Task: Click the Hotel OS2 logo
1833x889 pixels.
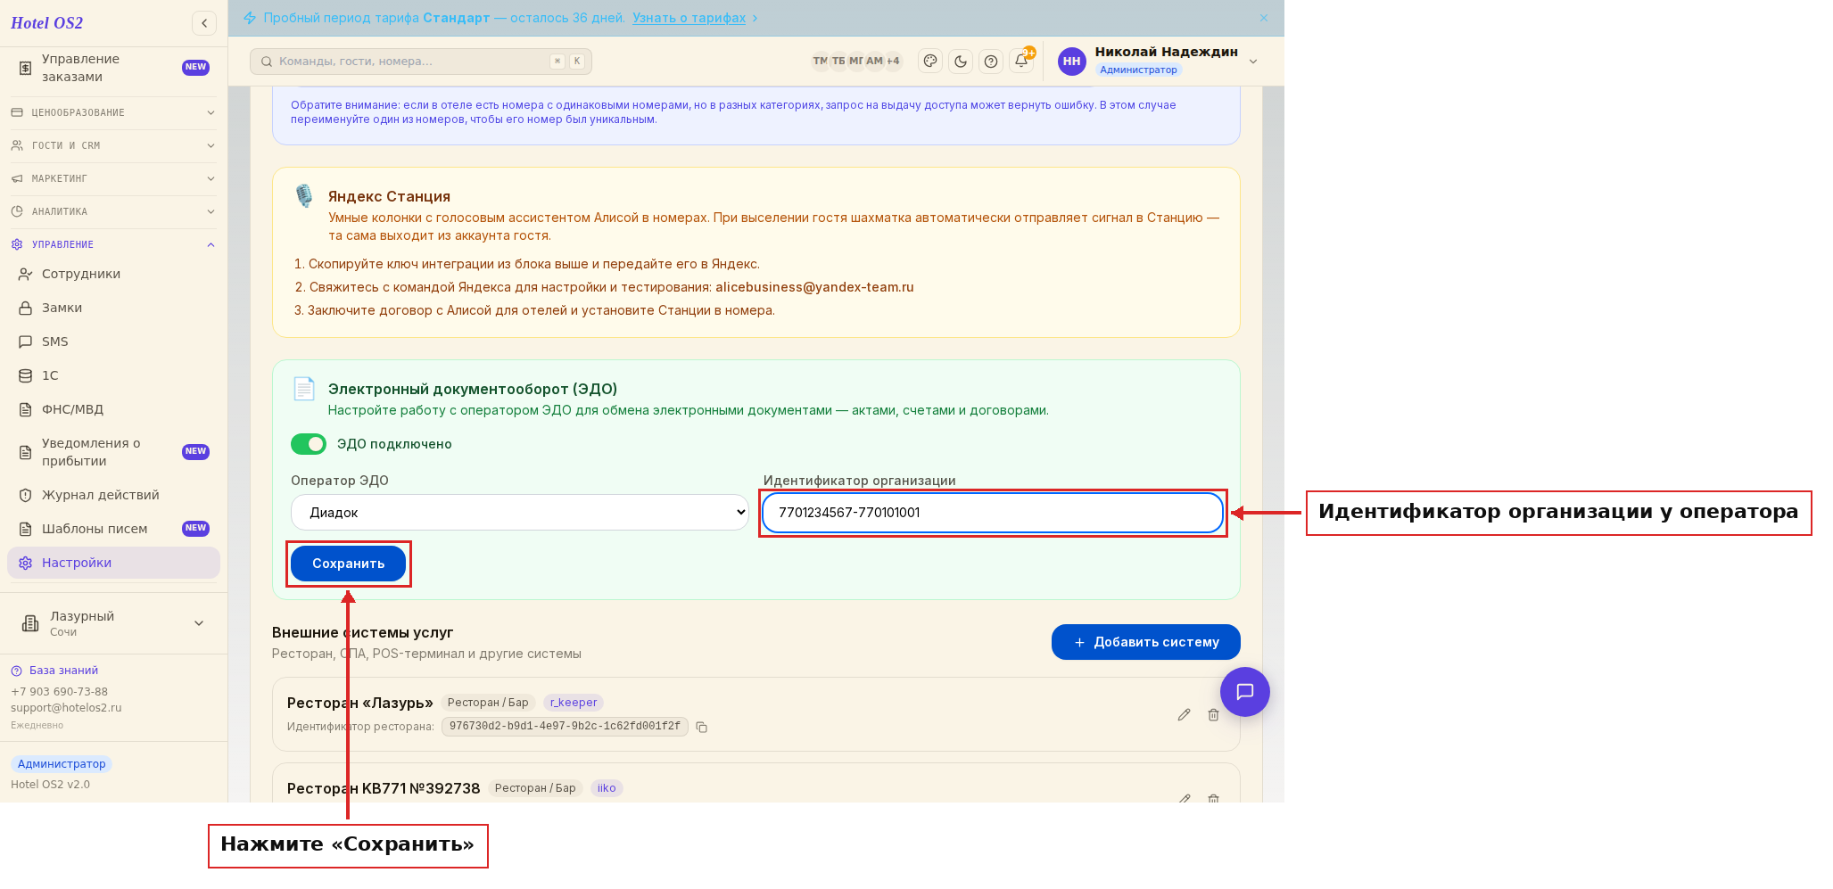Action: [x=46, y=23]
